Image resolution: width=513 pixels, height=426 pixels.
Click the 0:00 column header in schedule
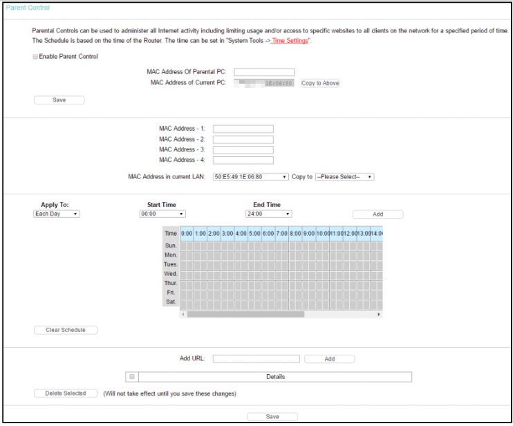pyautogui.click(x=187, y=234)
